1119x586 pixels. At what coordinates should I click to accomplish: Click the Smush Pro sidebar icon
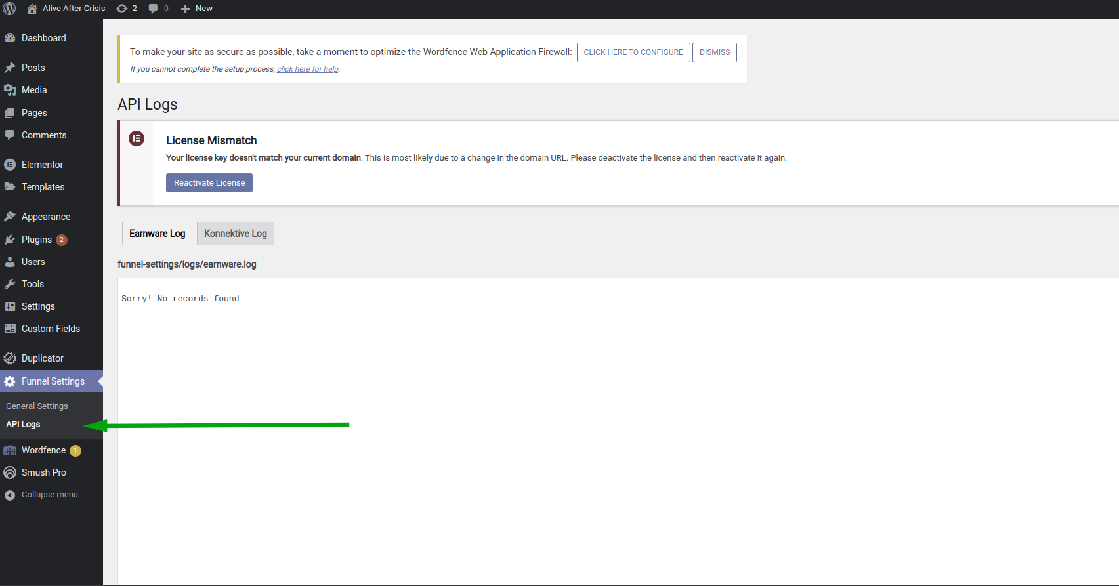10,472
